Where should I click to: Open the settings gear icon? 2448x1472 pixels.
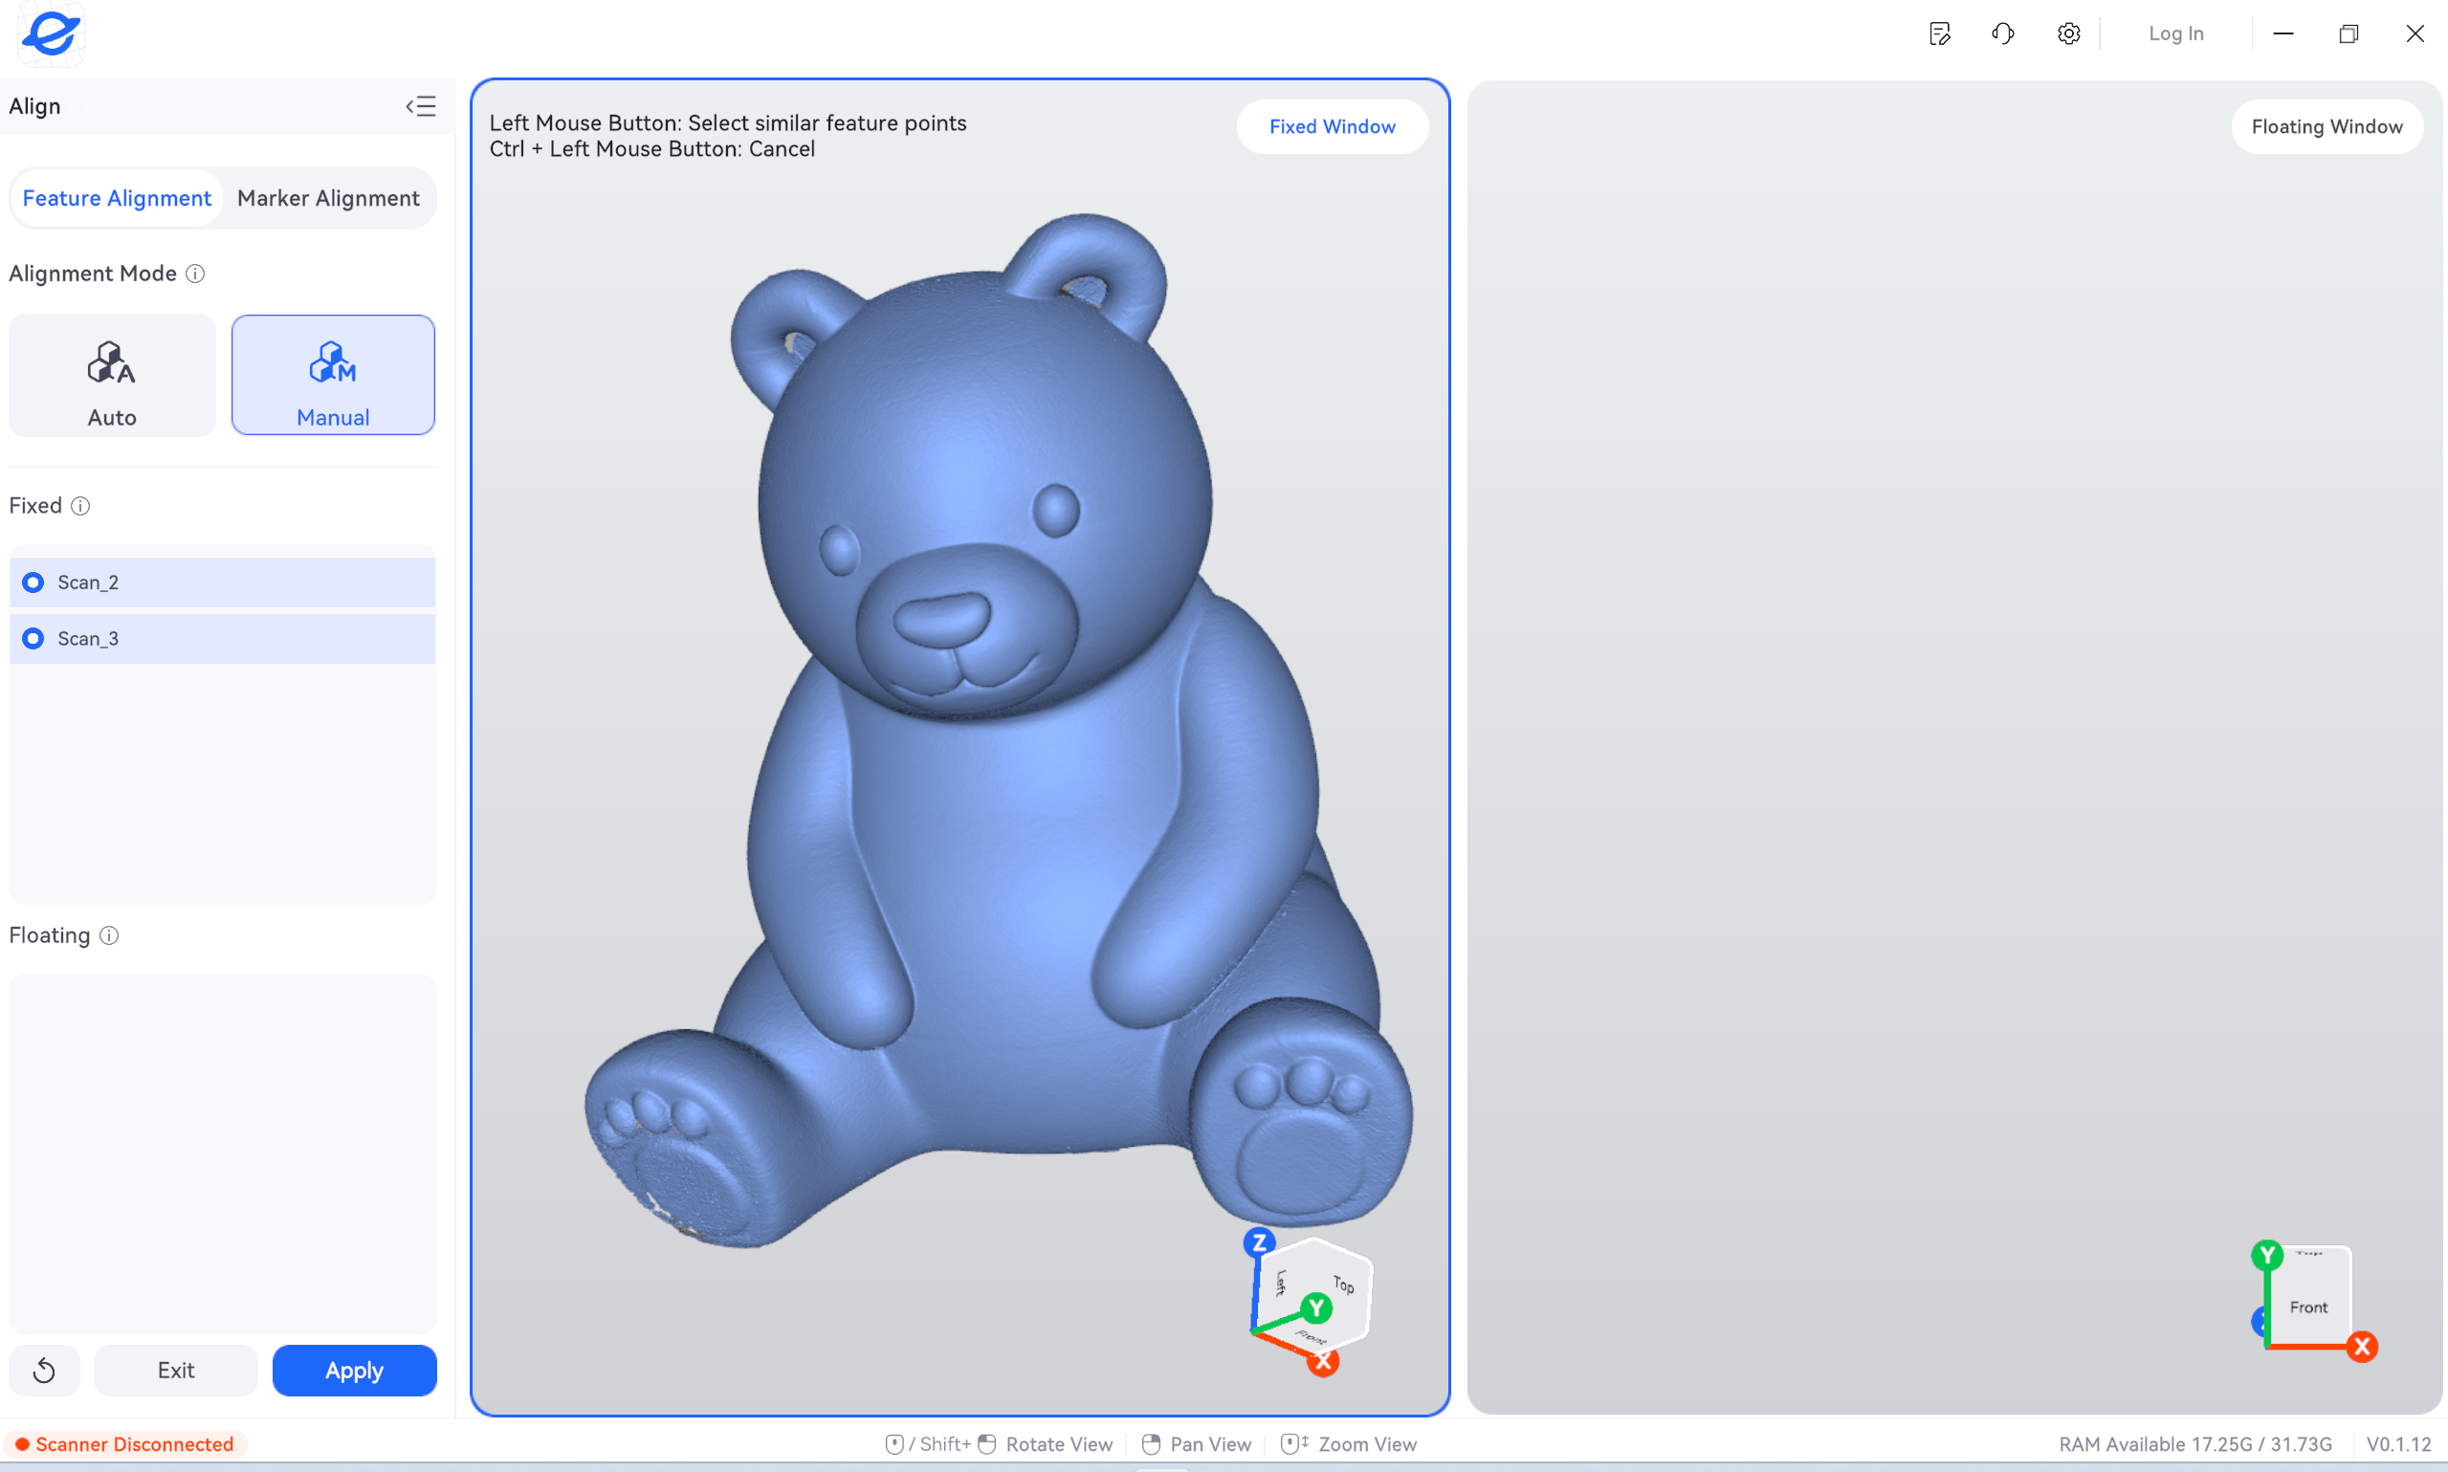click(x=2068, y=33)
